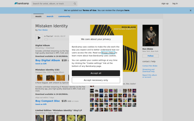This screenshot has height=121, width=194.
Task: Open second CD Digipak thumbnail
Action: tap(50, 77)
